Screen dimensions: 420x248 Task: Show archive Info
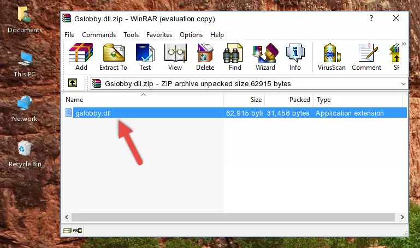(295, 57)
